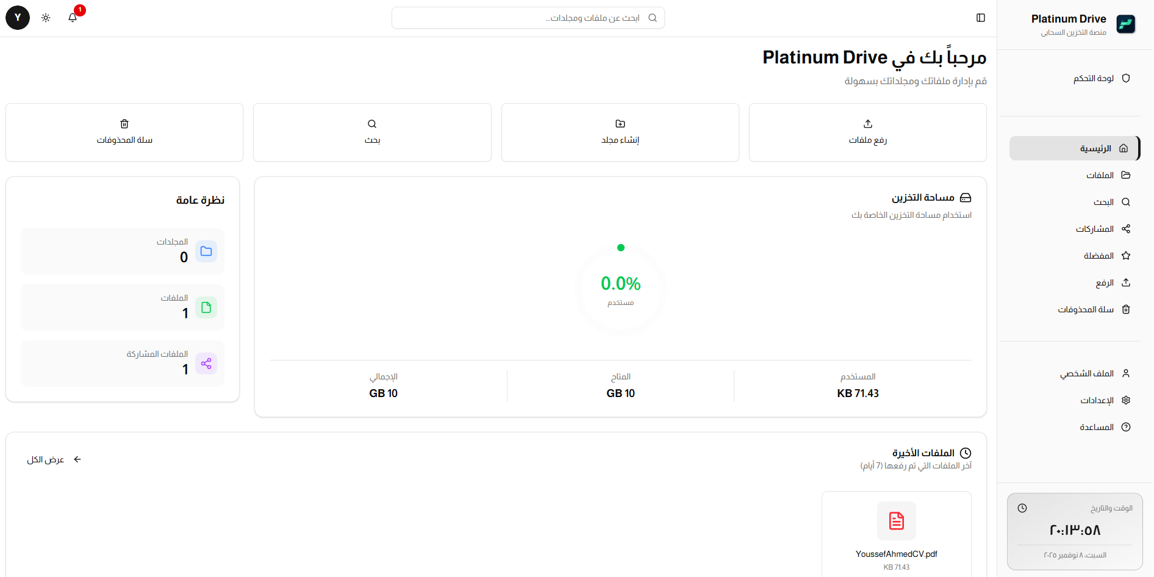The width and height of the screenshot is (1154, 577).
Task: Open المفضلة in the sidebar
Action: tap(1075, 256)
